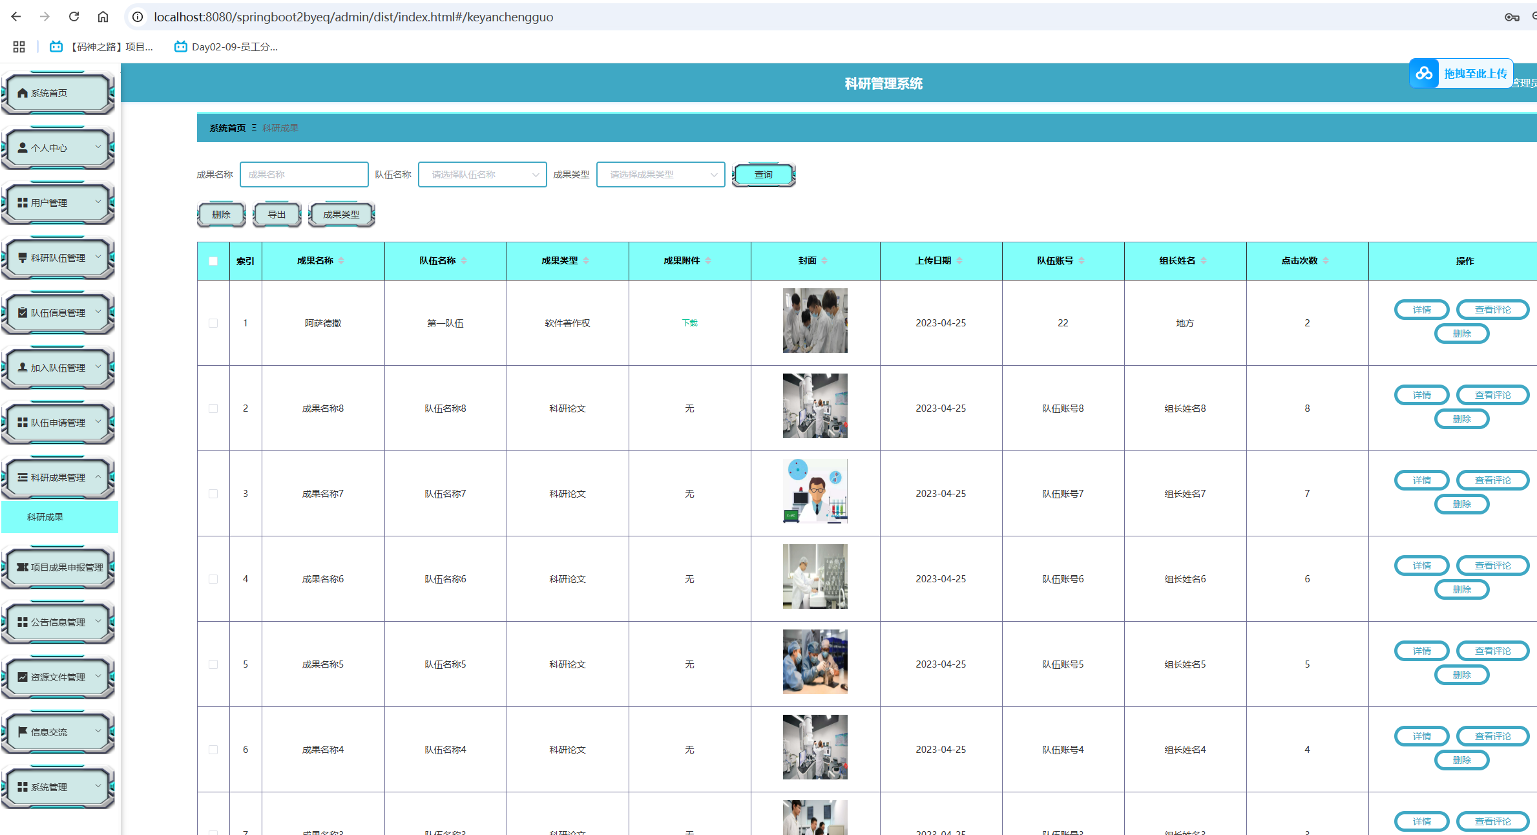Go forward in browser history

45,17
